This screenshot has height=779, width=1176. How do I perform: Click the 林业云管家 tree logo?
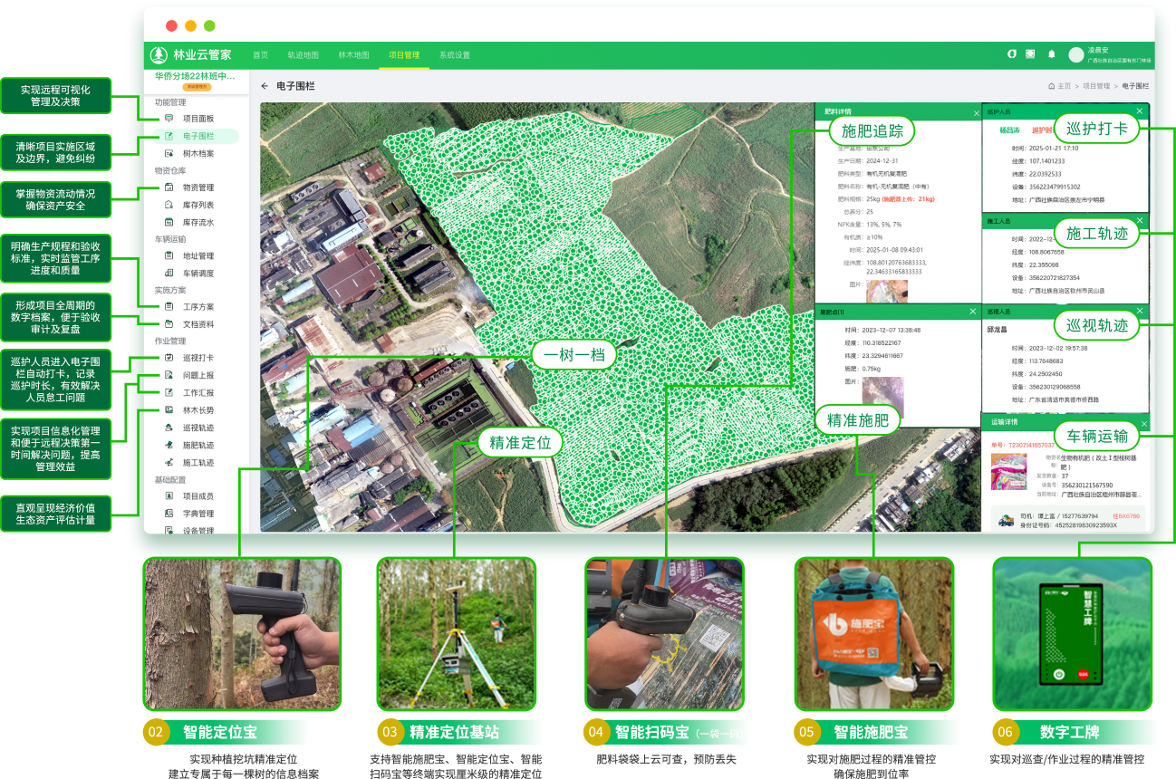[x=159, y=54]
